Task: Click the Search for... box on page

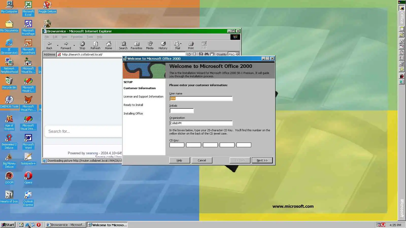Action: click(x=84, y=131)
